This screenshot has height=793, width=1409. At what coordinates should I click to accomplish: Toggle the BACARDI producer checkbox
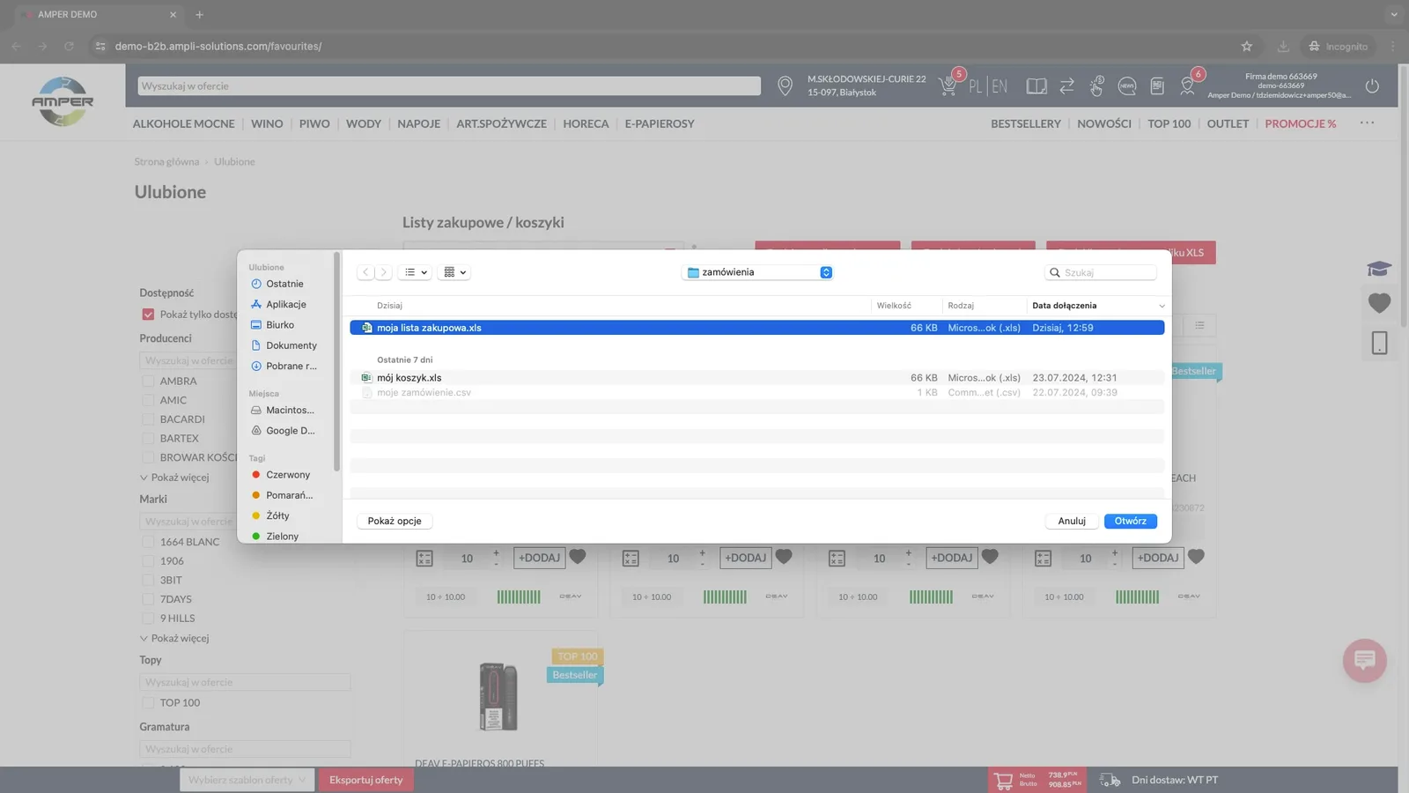(148, 419)
